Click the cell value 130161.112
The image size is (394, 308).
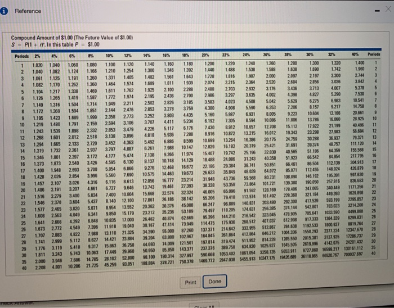point(353,248)
